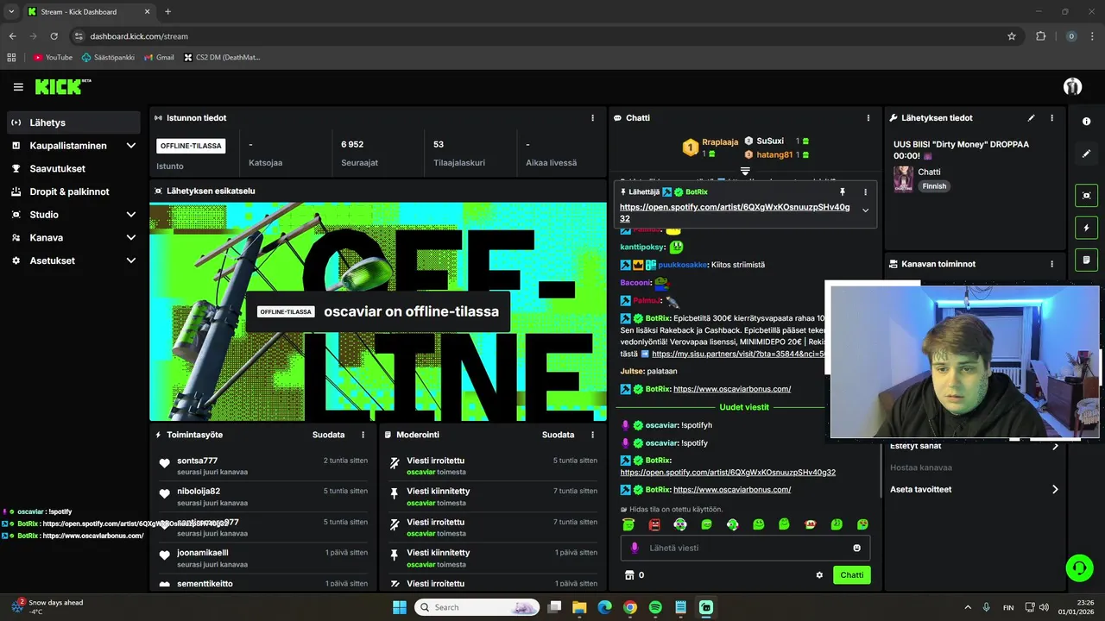Click the lightning bolt icon in right sidebar
Screen dimensions: 1105x621
tap(1086, 228)
